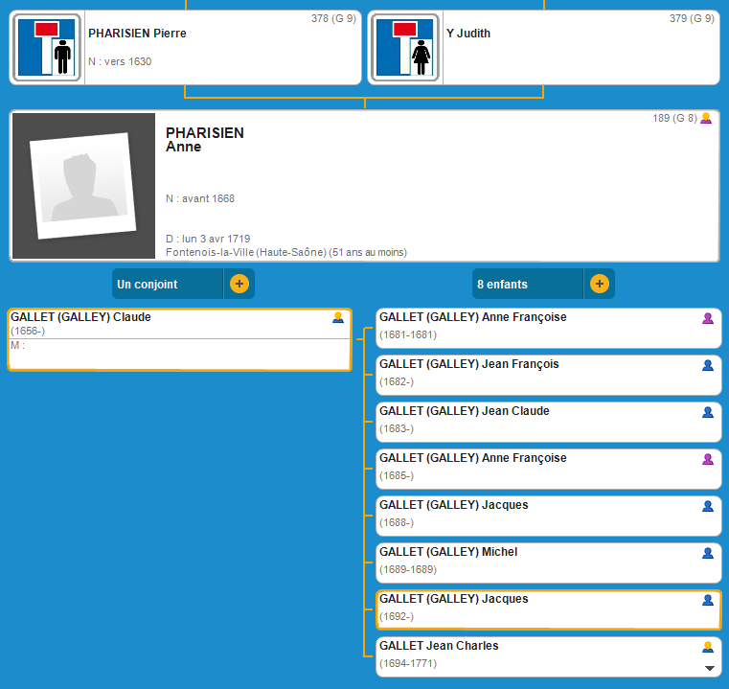Screen dimensions: 729x689
Task: Click the purple person icon for Anne Françoise (1681-1681)
Action: point(708,318)
